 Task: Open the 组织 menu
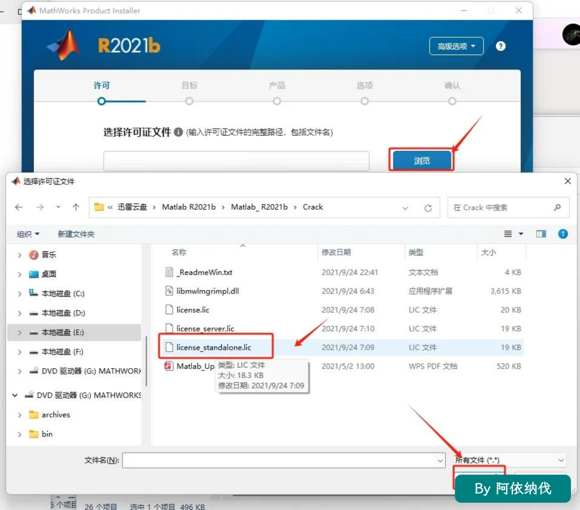point(28,234)
